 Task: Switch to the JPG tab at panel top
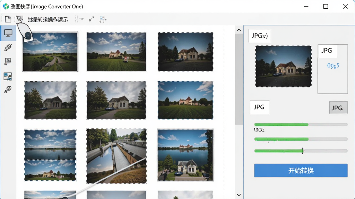(x=260, y=36)
